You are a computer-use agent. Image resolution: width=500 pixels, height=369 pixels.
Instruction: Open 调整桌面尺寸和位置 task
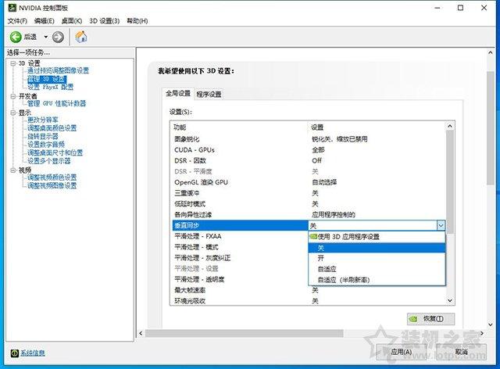(x=55, y=152)
